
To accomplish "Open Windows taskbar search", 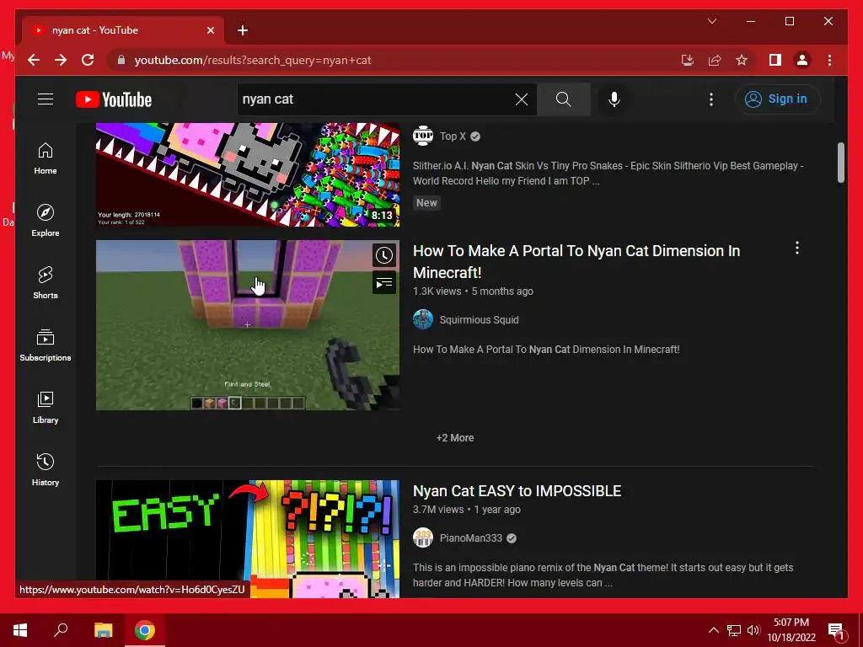I will click(61, 630).
